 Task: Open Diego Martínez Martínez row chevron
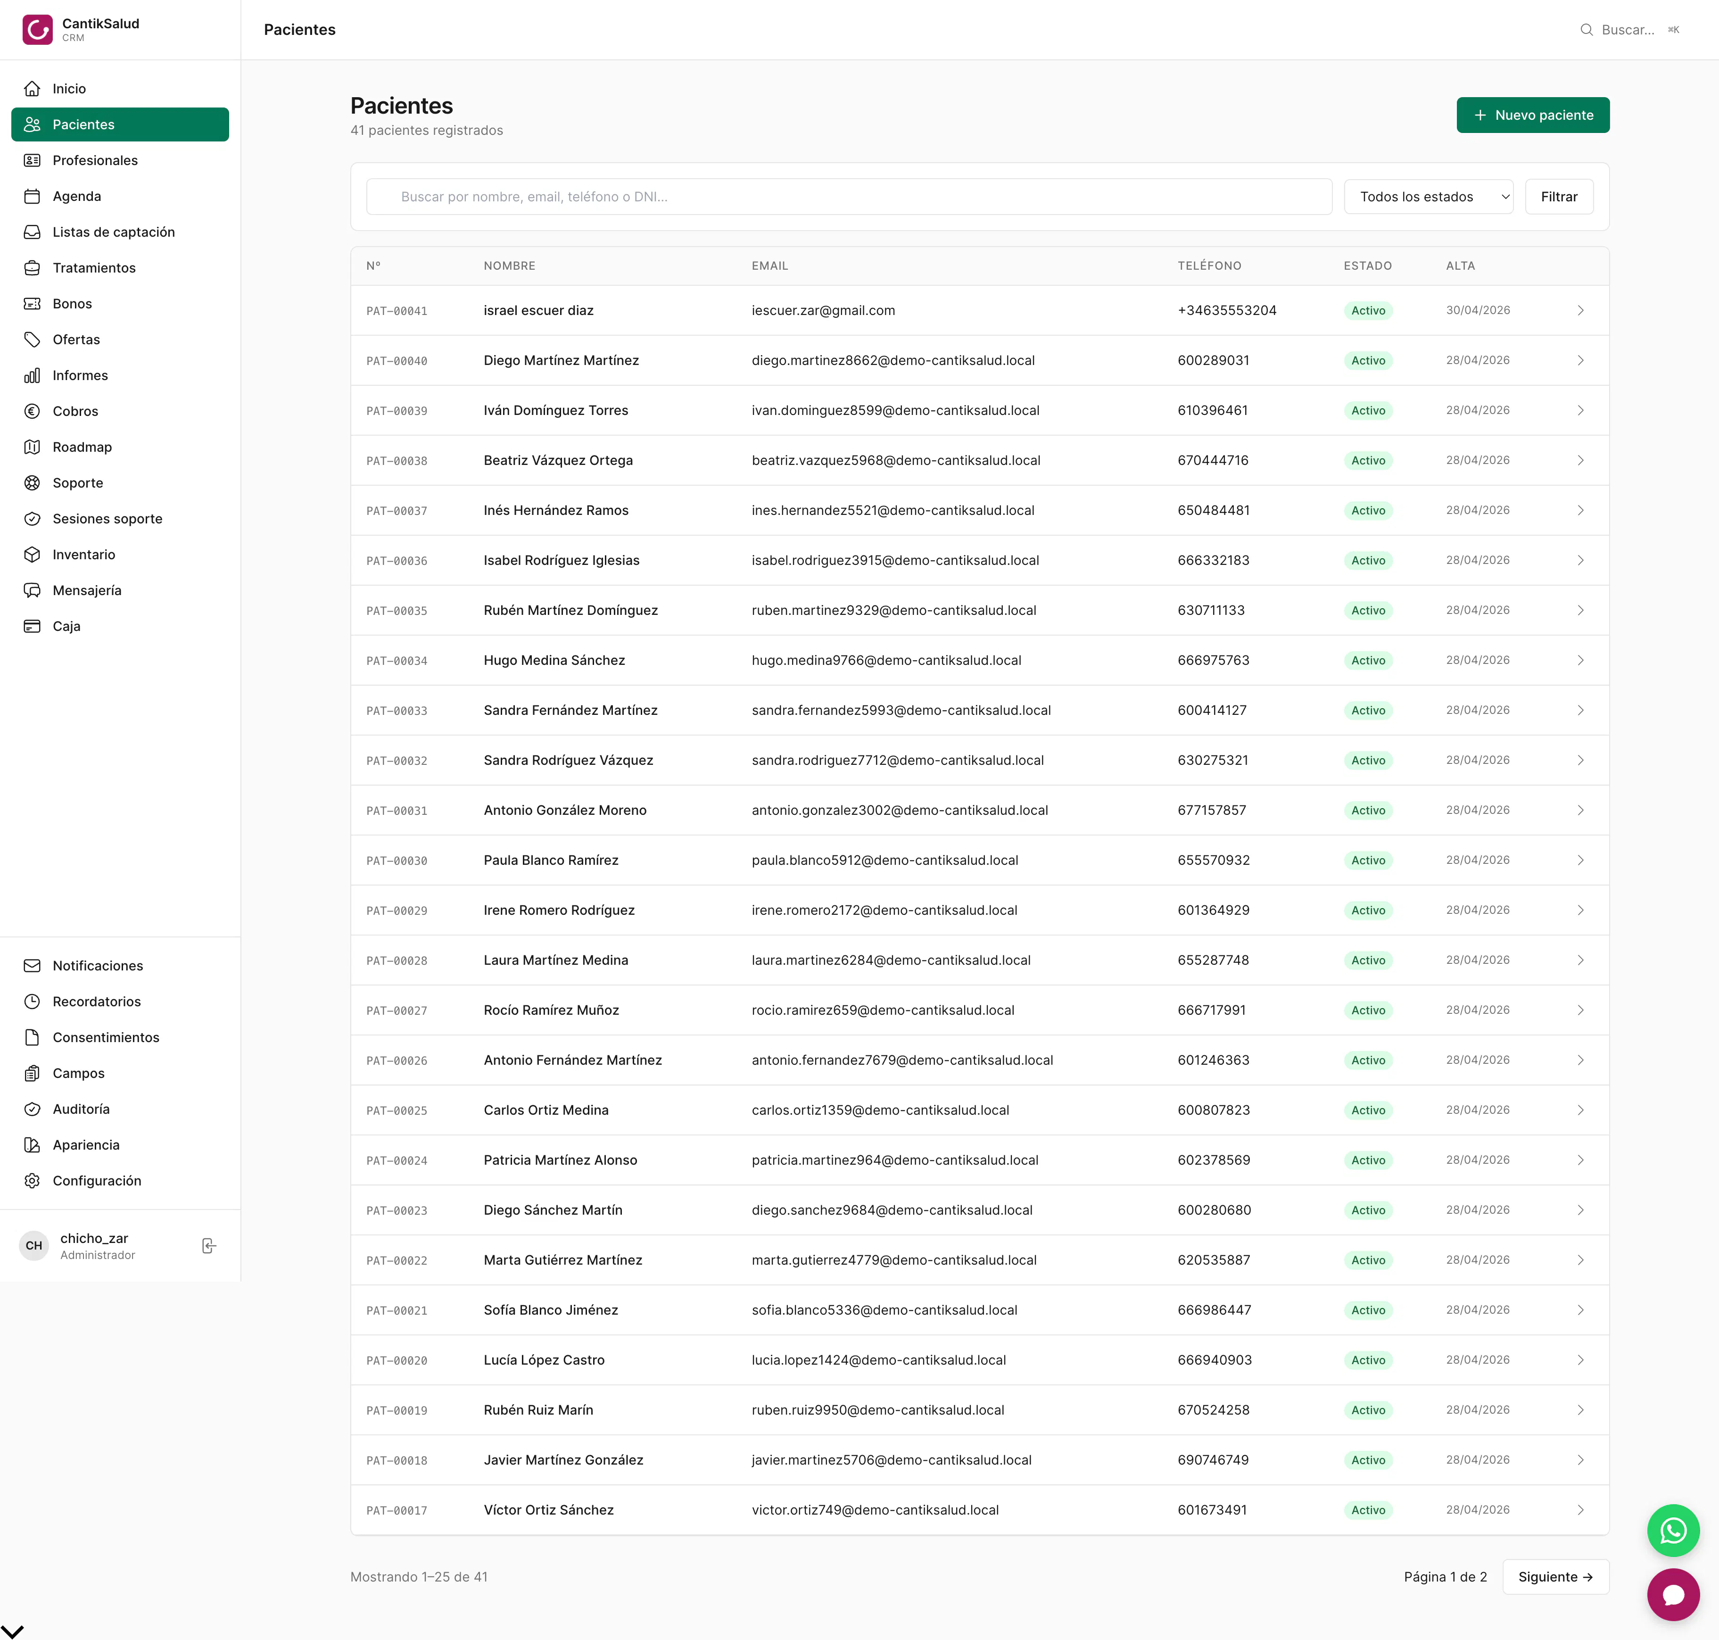(1580, 360)
